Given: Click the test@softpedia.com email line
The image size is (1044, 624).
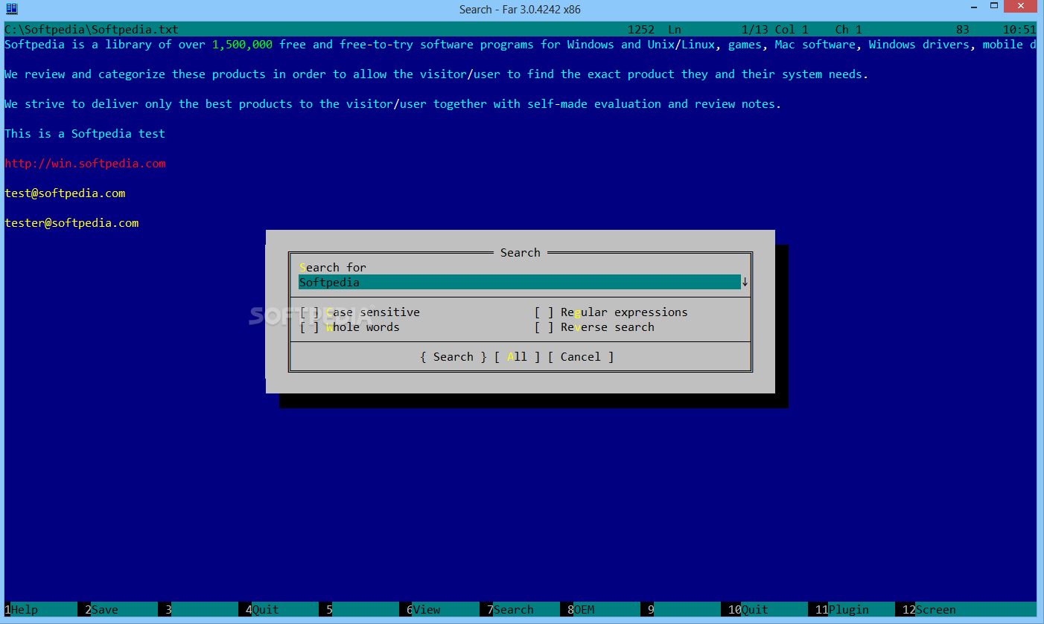Looking at the screenshot, I should (65, 193).
